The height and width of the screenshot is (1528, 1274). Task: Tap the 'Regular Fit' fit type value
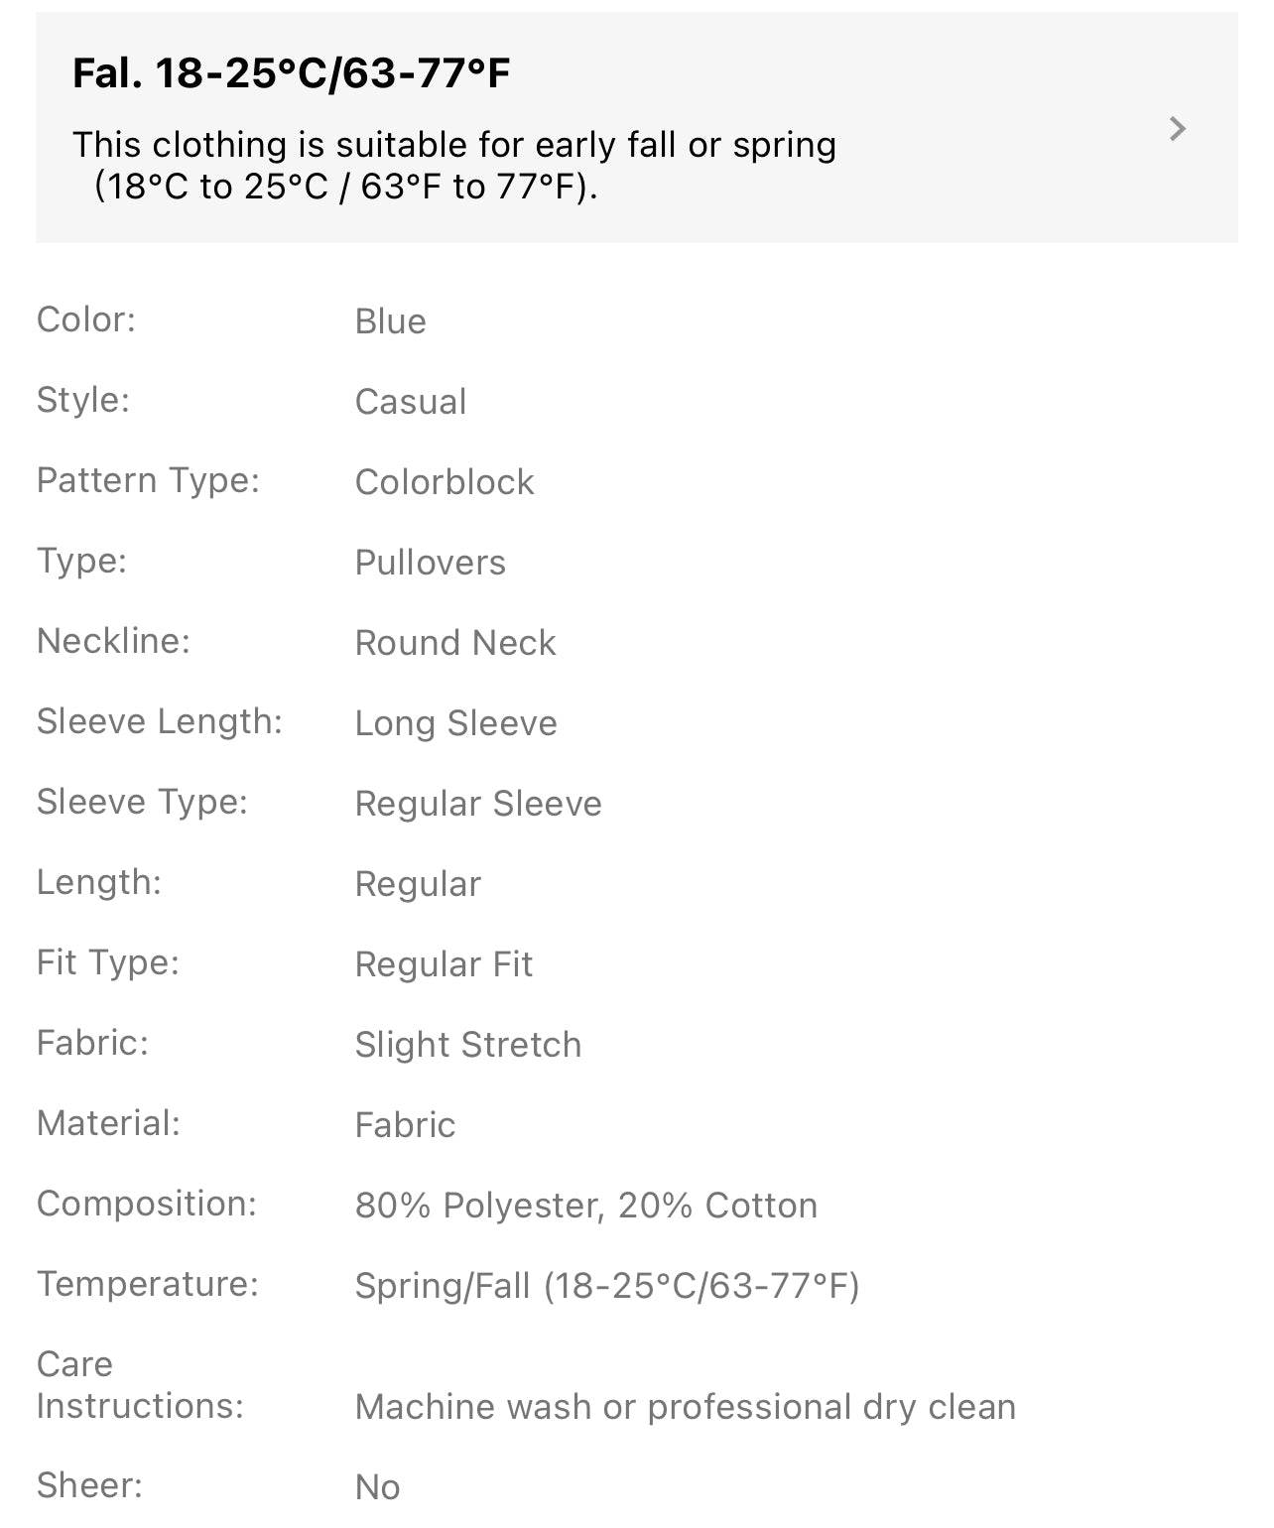pos(444,964)
